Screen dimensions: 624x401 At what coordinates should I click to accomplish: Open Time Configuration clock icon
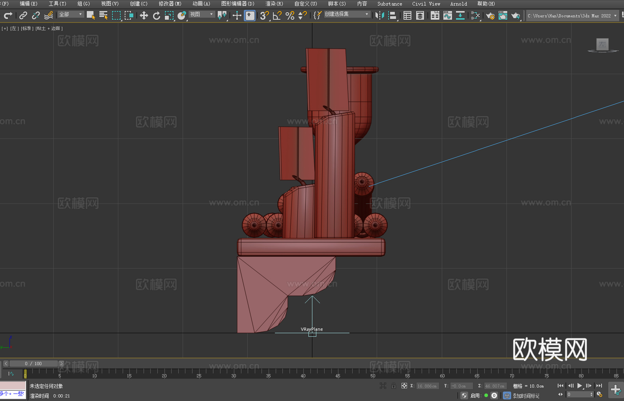600,394
